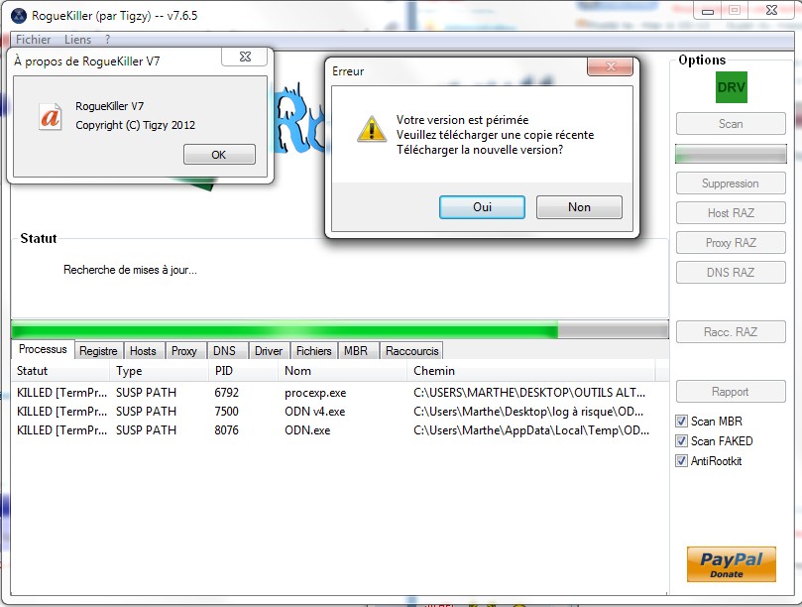Close the À propos de RogueKiller dialog

[x=245, y=57]
